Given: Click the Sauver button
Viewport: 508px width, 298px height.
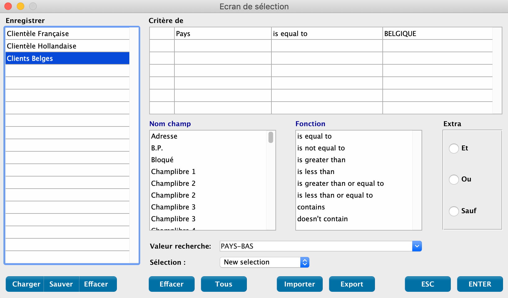Looking at the screenshot, I should (61, 284).
